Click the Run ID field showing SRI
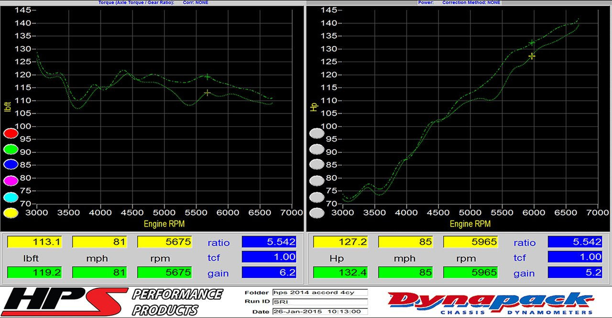 pyautogui.click(x=319, y=302)
